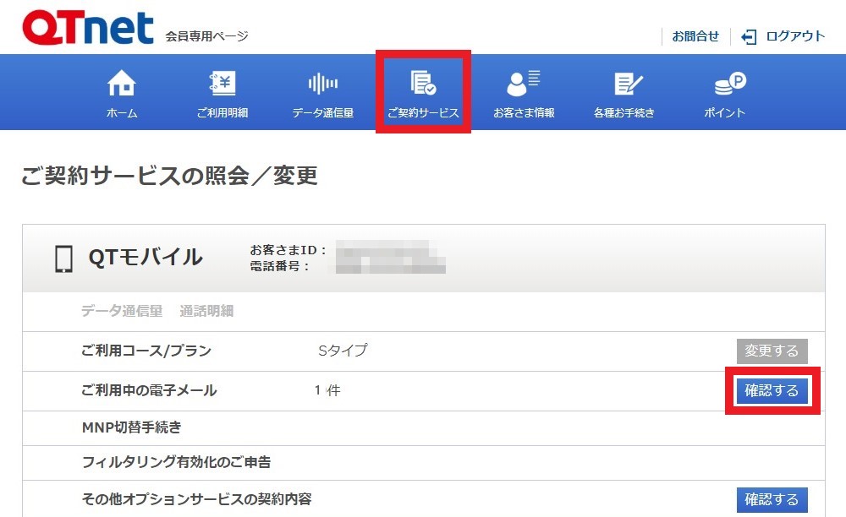Click the ご利用中の電子メール label
The width and height of the screenshot is (846, 517).
(149, 390)
